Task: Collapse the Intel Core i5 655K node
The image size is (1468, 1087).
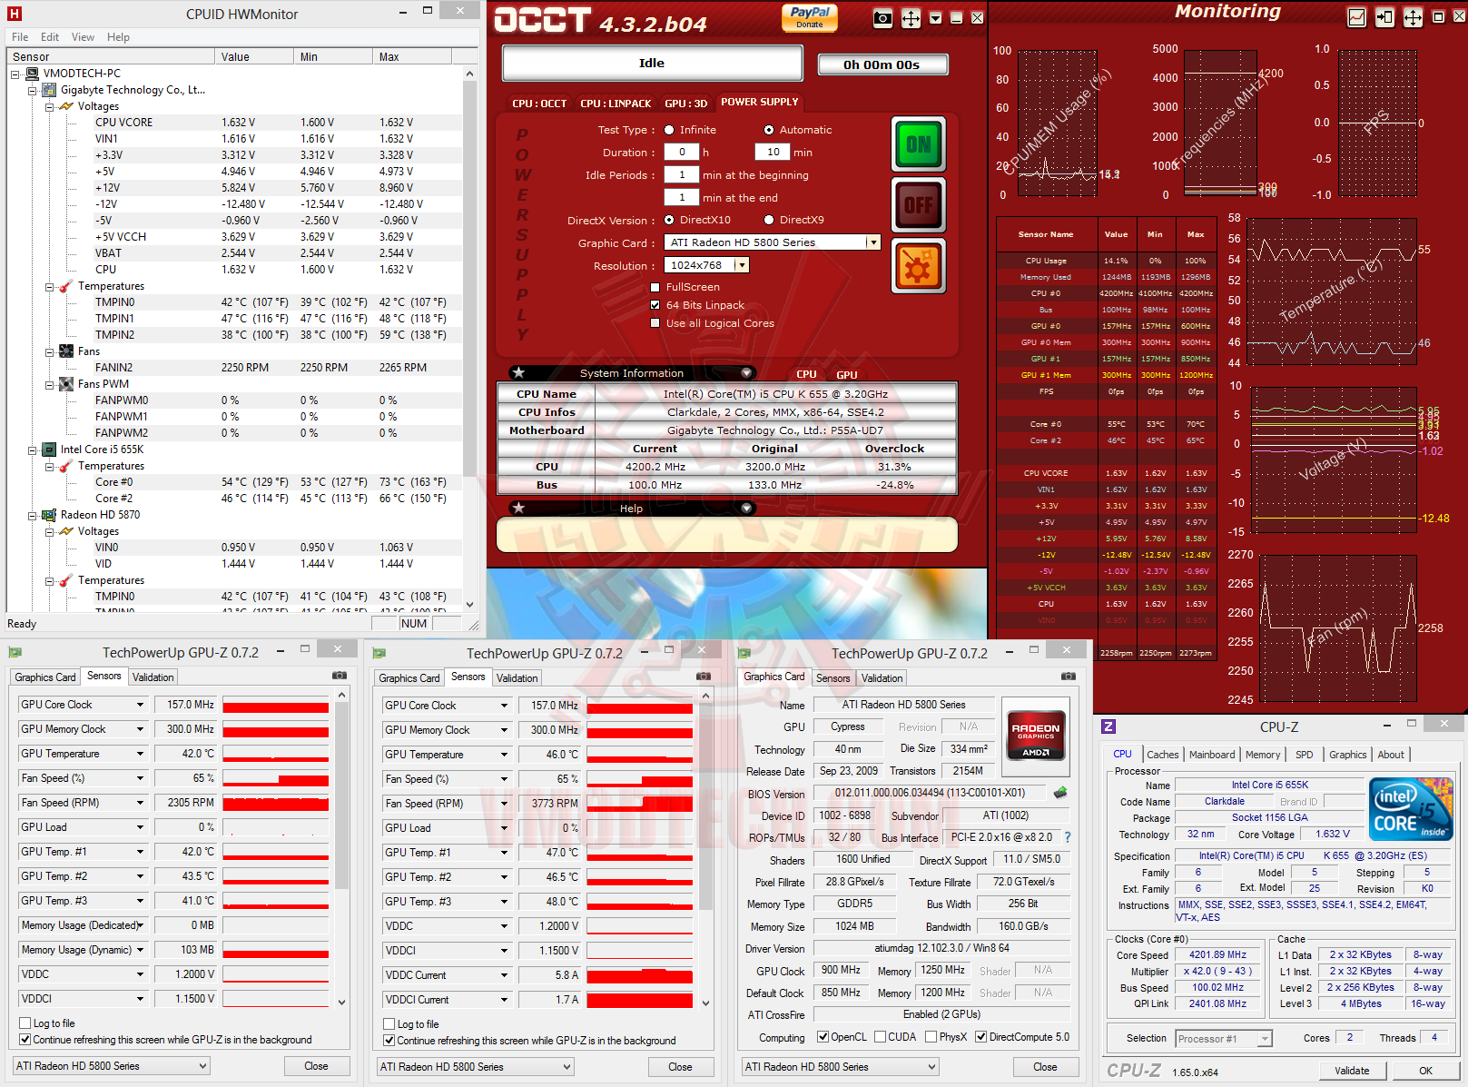Action: 33,450
